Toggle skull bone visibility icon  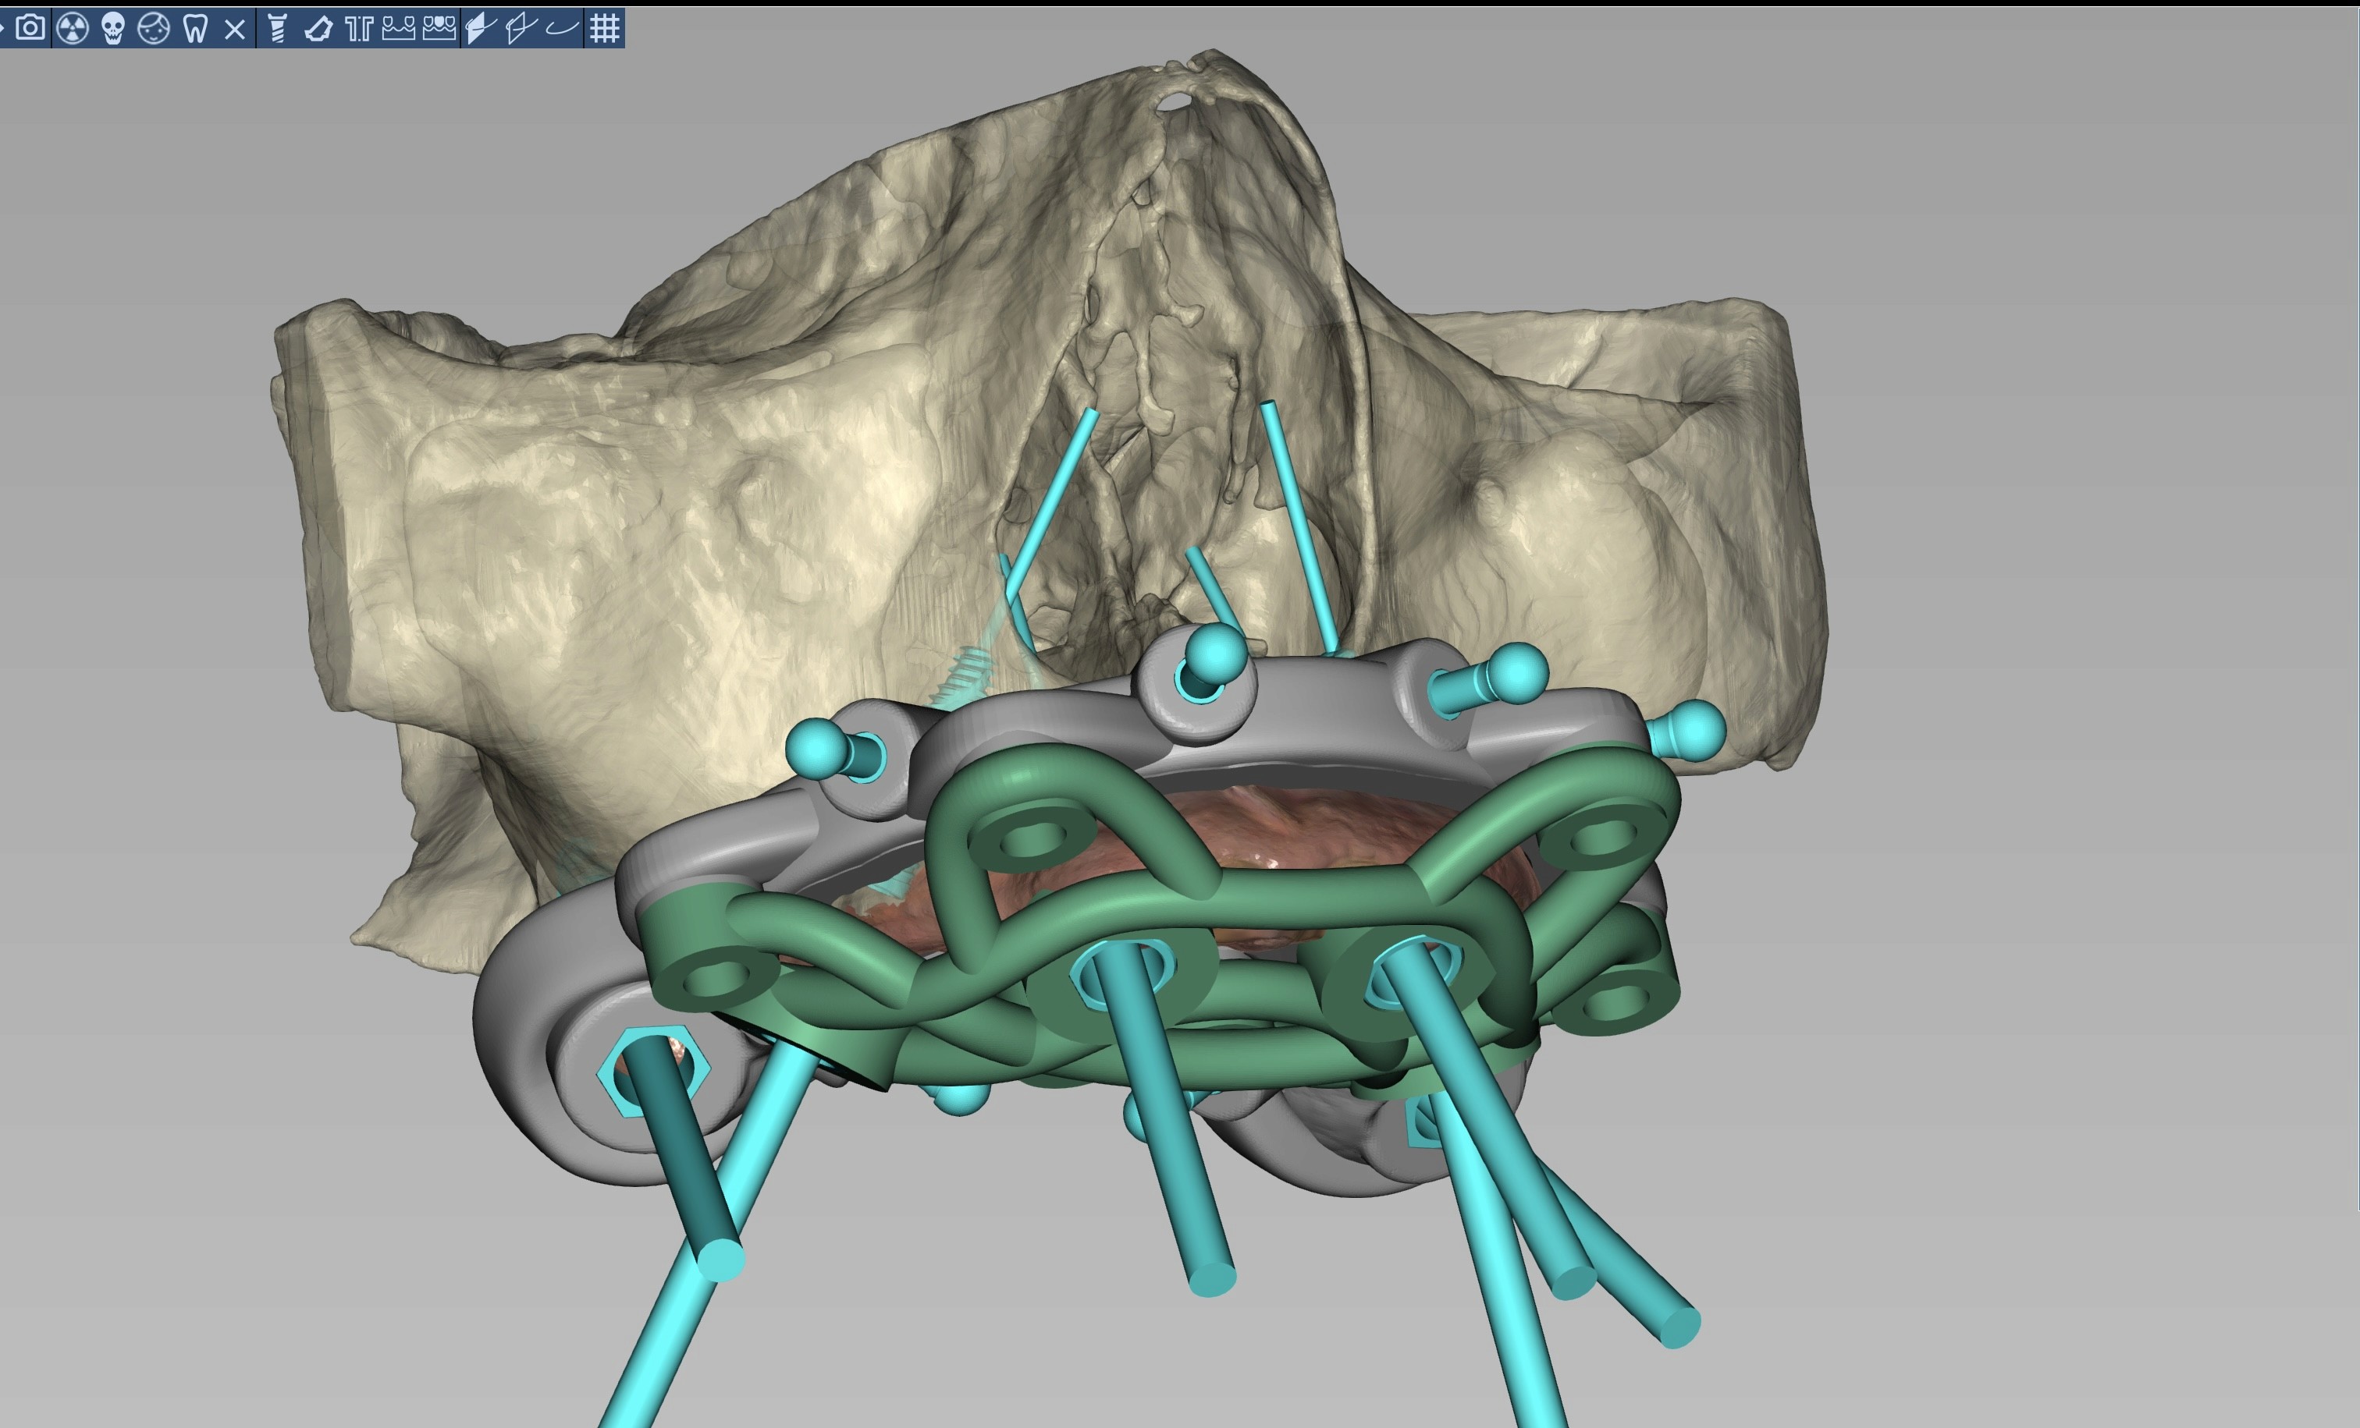pyautogui.click(x=113, y=28)
